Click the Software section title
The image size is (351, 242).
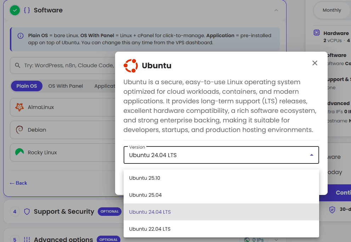pos(48,10)
